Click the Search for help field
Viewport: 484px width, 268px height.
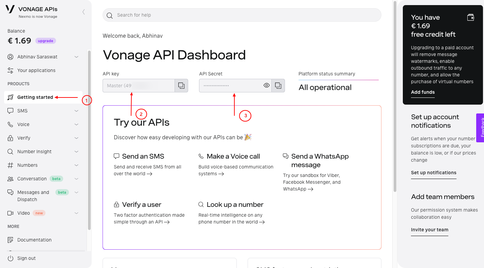pyautogui.click(x=242, y=15)
